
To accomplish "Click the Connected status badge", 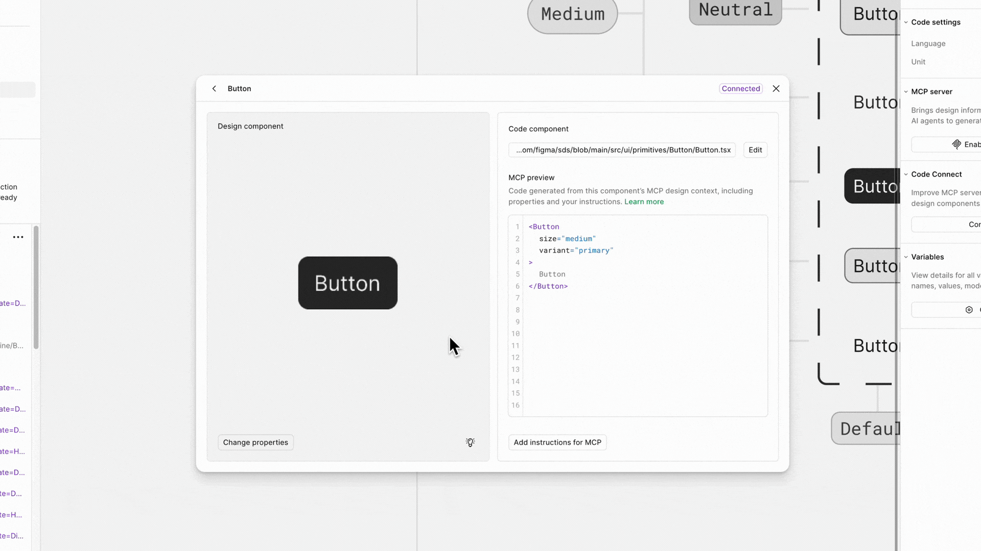I will click(740, 89).
